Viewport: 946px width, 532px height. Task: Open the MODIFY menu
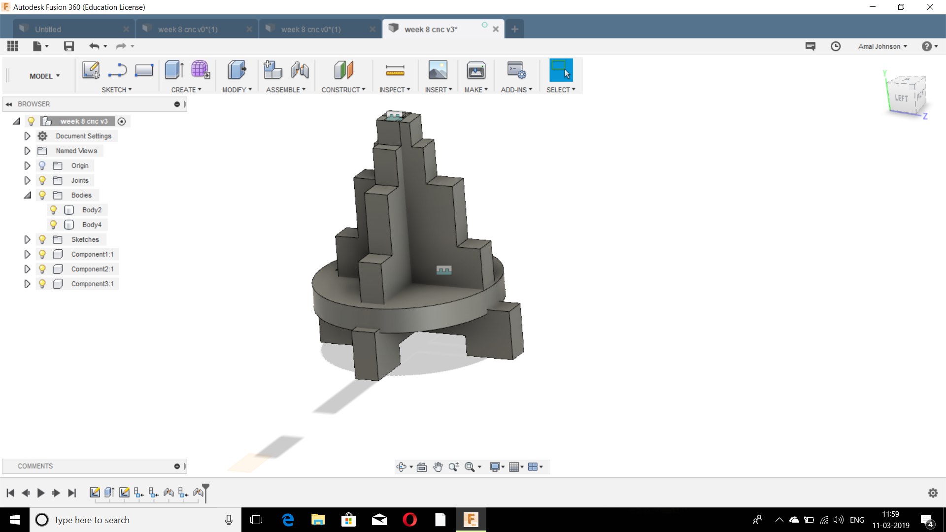click(236, 90)
